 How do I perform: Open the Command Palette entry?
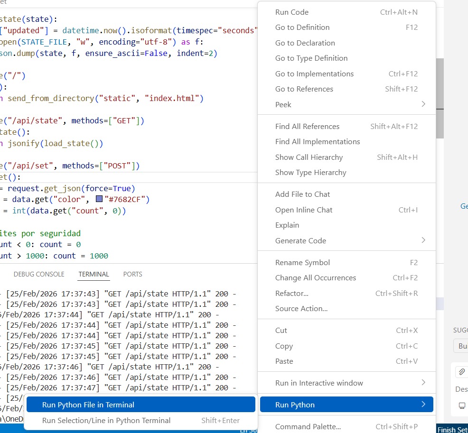point(308,426)
